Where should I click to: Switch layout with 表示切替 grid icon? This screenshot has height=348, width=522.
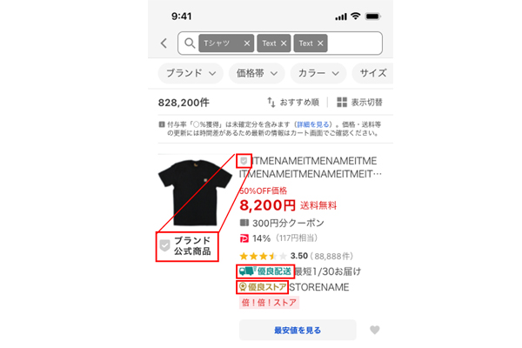click(x=342, y=103)
